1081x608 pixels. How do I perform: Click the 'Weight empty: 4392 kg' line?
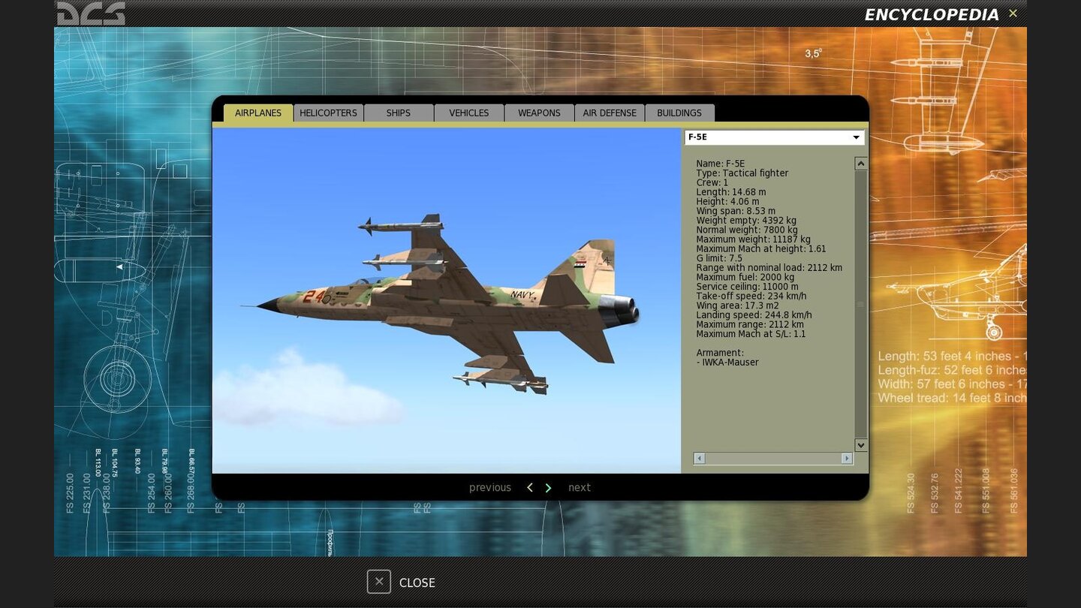(746, 221)
